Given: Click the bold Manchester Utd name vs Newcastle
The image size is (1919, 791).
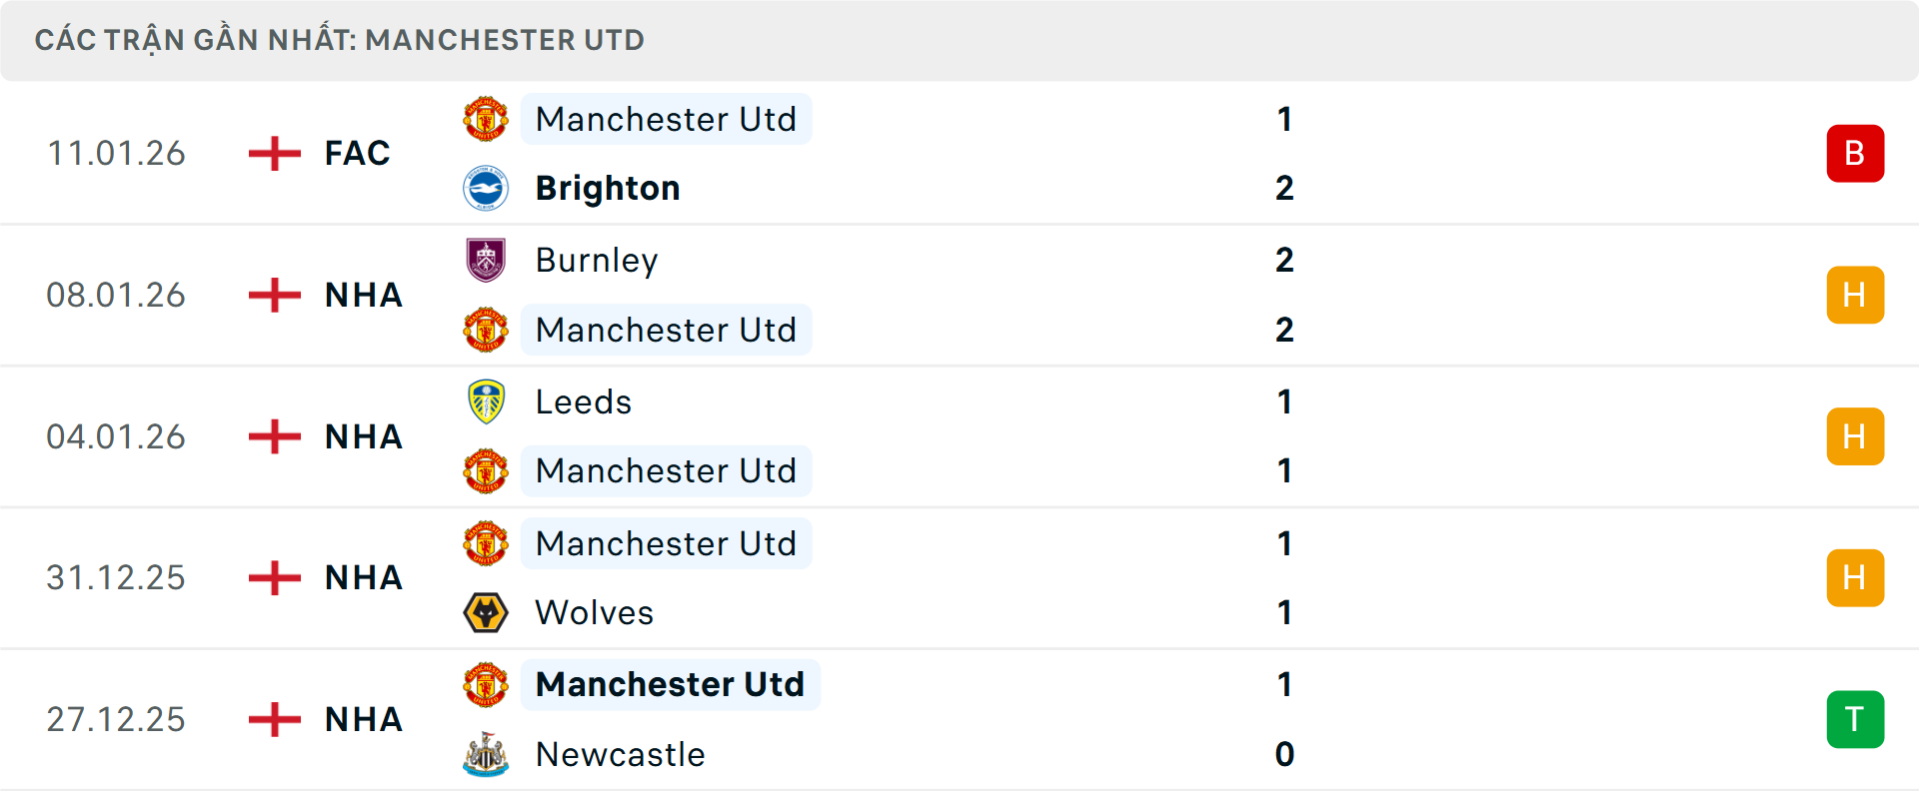Looking at the screenshot, I should tap(670, 684).
